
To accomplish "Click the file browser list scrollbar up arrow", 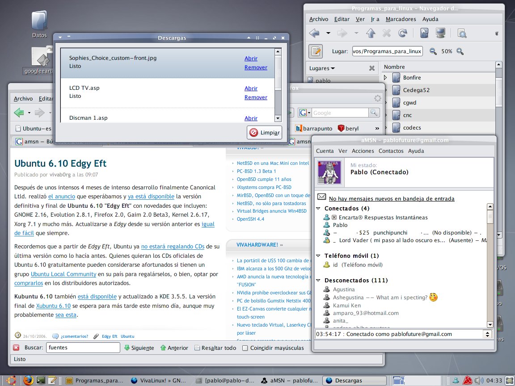I will (x=498, y=65).
